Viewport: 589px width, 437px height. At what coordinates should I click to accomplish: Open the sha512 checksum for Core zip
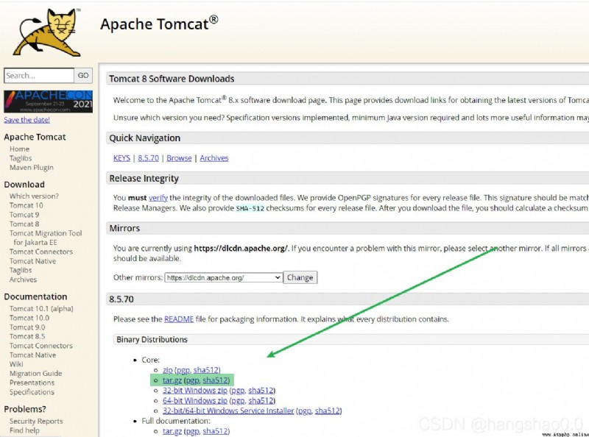206,370
